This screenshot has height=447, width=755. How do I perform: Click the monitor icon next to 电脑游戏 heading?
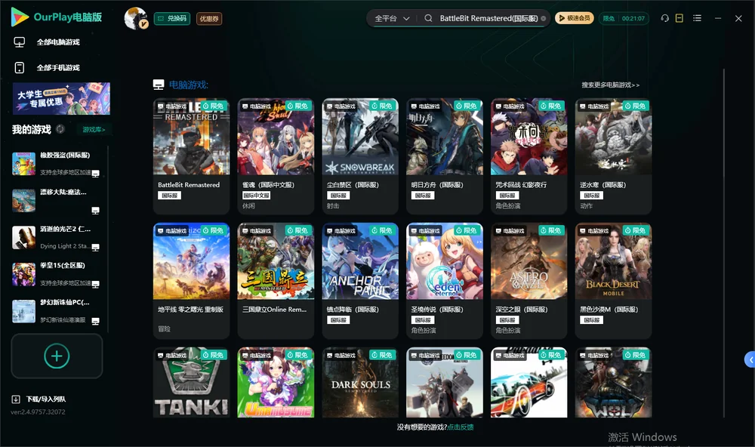pos(159,85)
